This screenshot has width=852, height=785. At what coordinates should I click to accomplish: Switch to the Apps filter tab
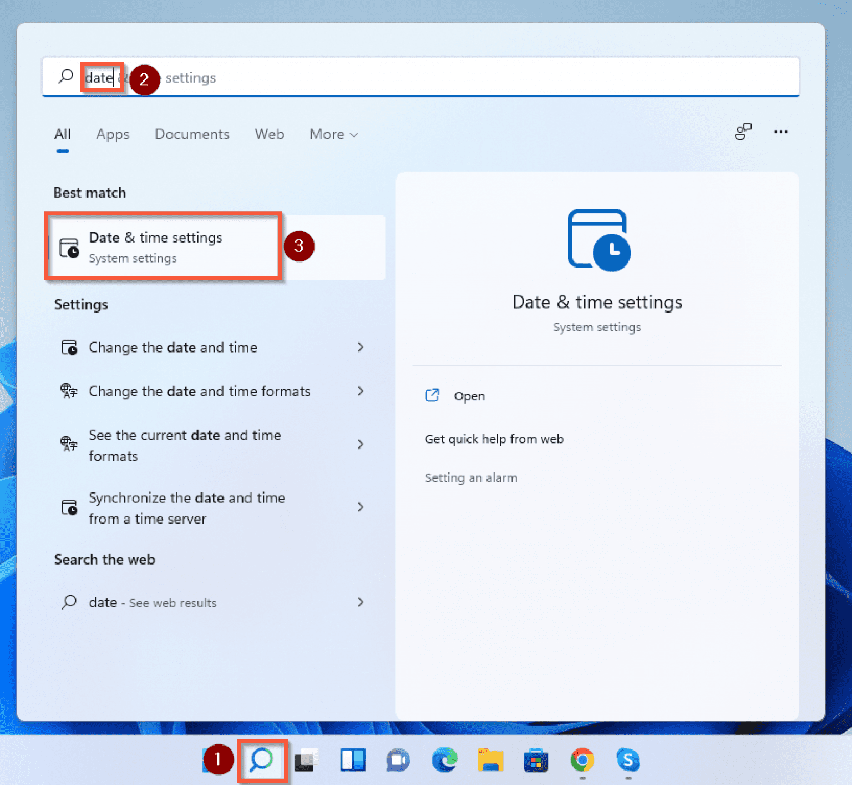pyautogui.click(x=113, y=134)
